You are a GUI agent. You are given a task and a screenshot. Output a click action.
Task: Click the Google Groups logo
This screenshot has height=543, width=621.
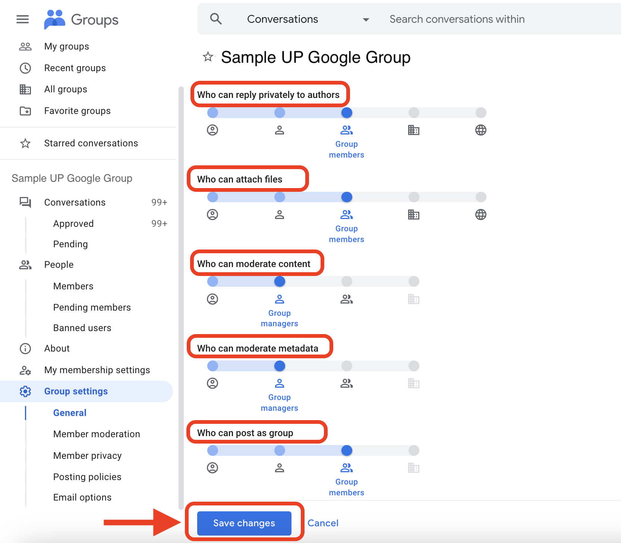click(81, 19)
